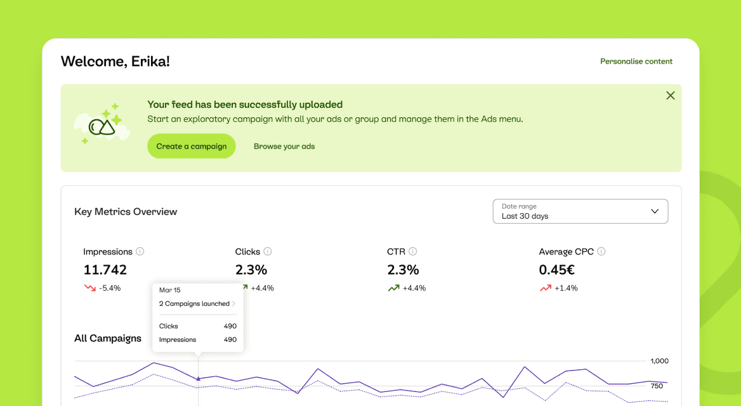Screen dimensions: 741x406
Task: Click the info icon beside Impressions
Action: coord(140,251)
